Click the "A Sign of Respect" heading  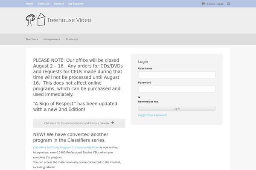point(75,107)
